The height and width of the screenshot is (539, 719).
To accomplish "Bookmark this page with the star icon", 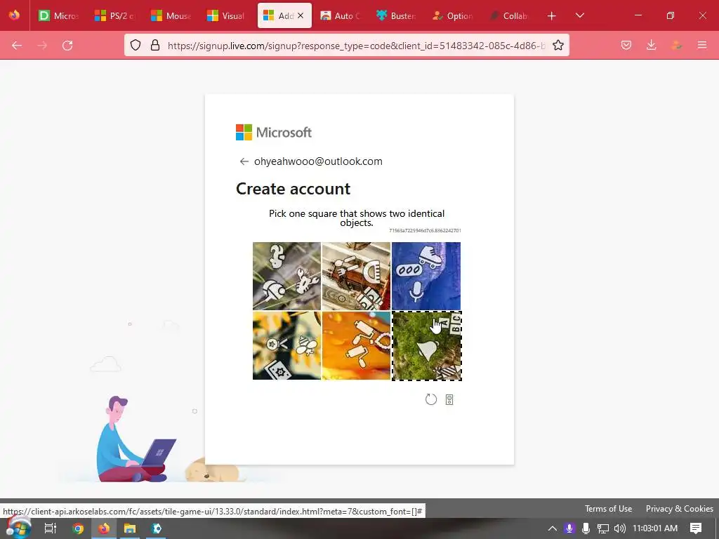I will pos(558,45).
